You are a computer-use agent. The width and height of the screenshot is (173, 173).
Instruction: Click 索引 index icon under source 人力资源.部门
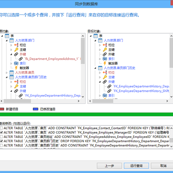(16, 63)
